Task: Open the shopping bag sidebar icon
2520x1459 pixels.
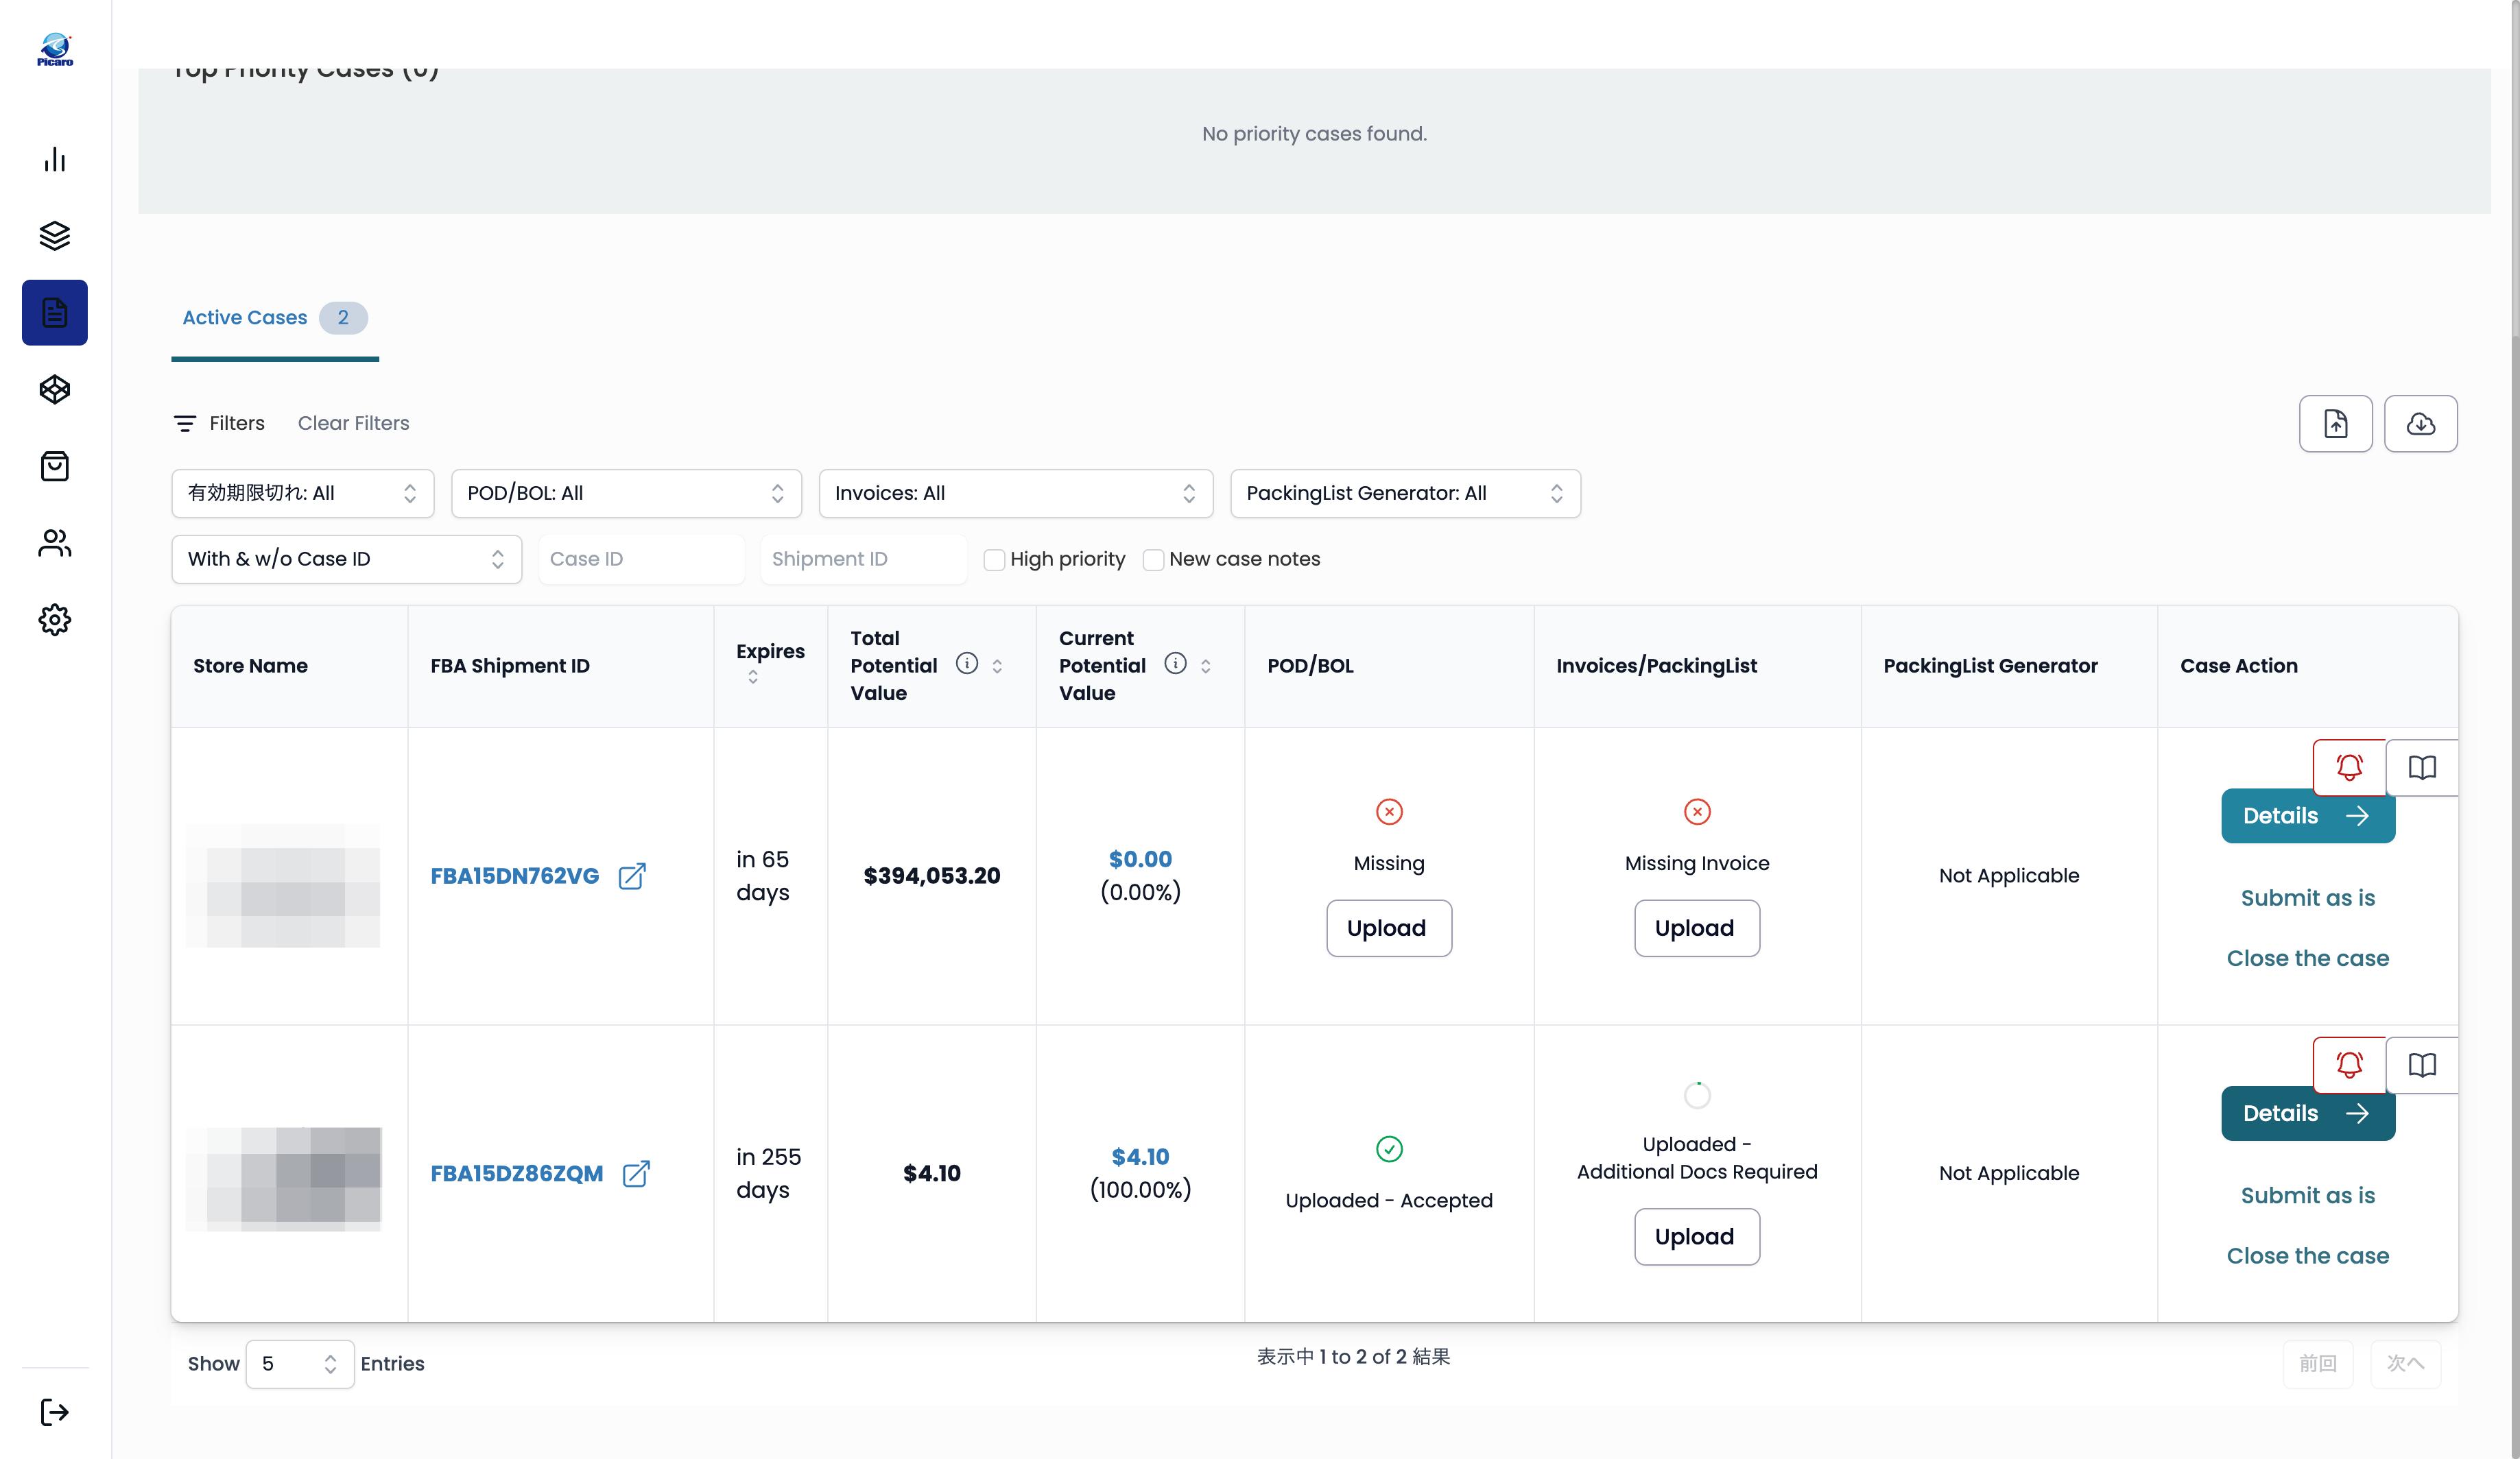Action: [55, 467]
